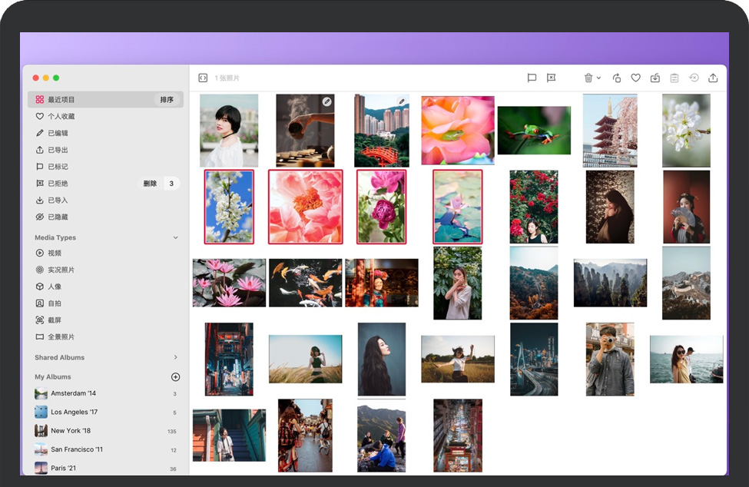
Task: Rotate the photo using the rotate icon
Action: (x=617, y=78)
